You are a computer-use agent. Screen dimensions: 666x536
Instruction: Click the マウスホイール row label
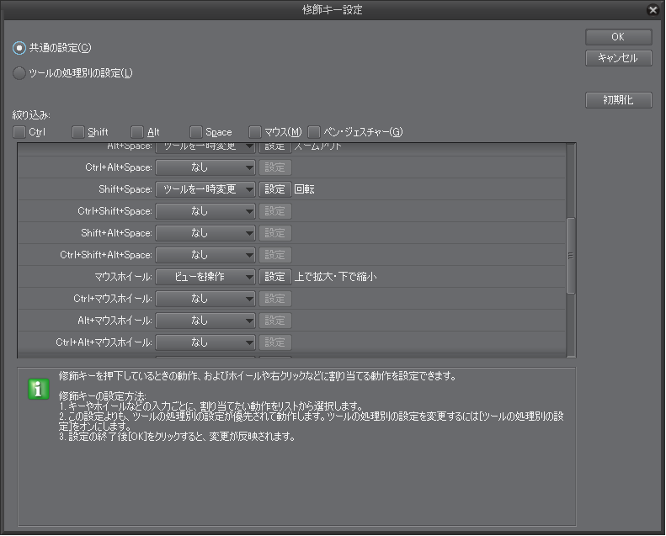(123, 277)
